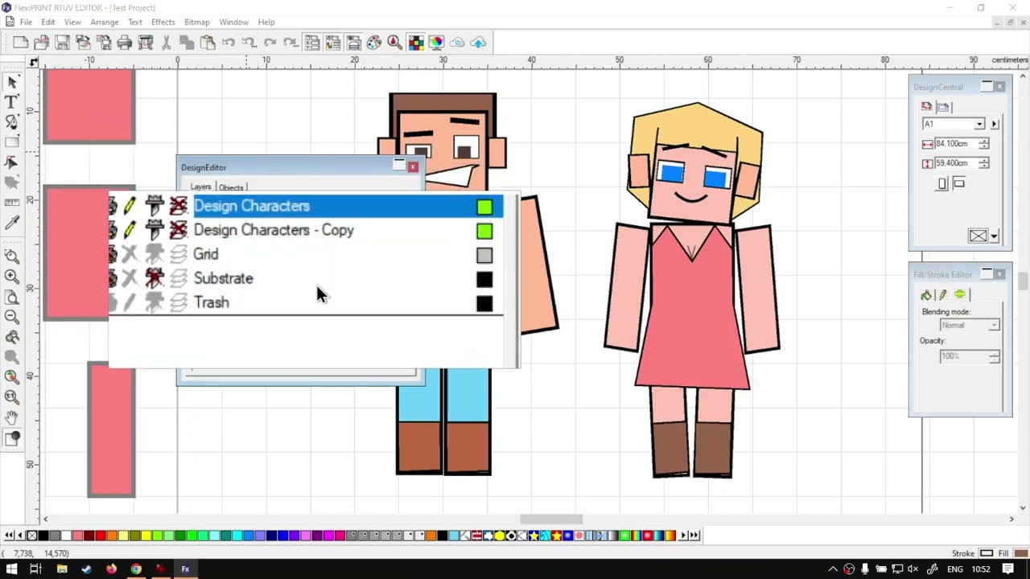Click the Open file toolbar icon
This screenshot has height=579, width=1030.
point(42,43)
